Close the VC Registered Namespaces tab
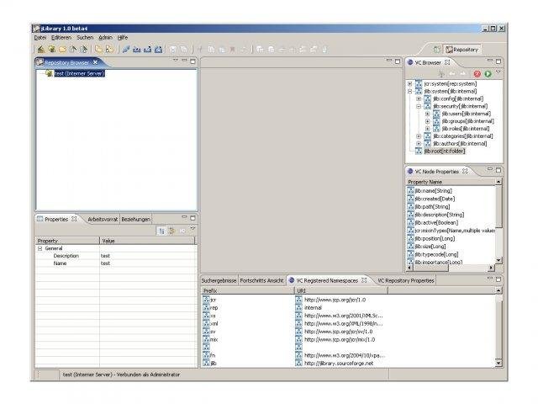538x404 pixels. (364, 280)
